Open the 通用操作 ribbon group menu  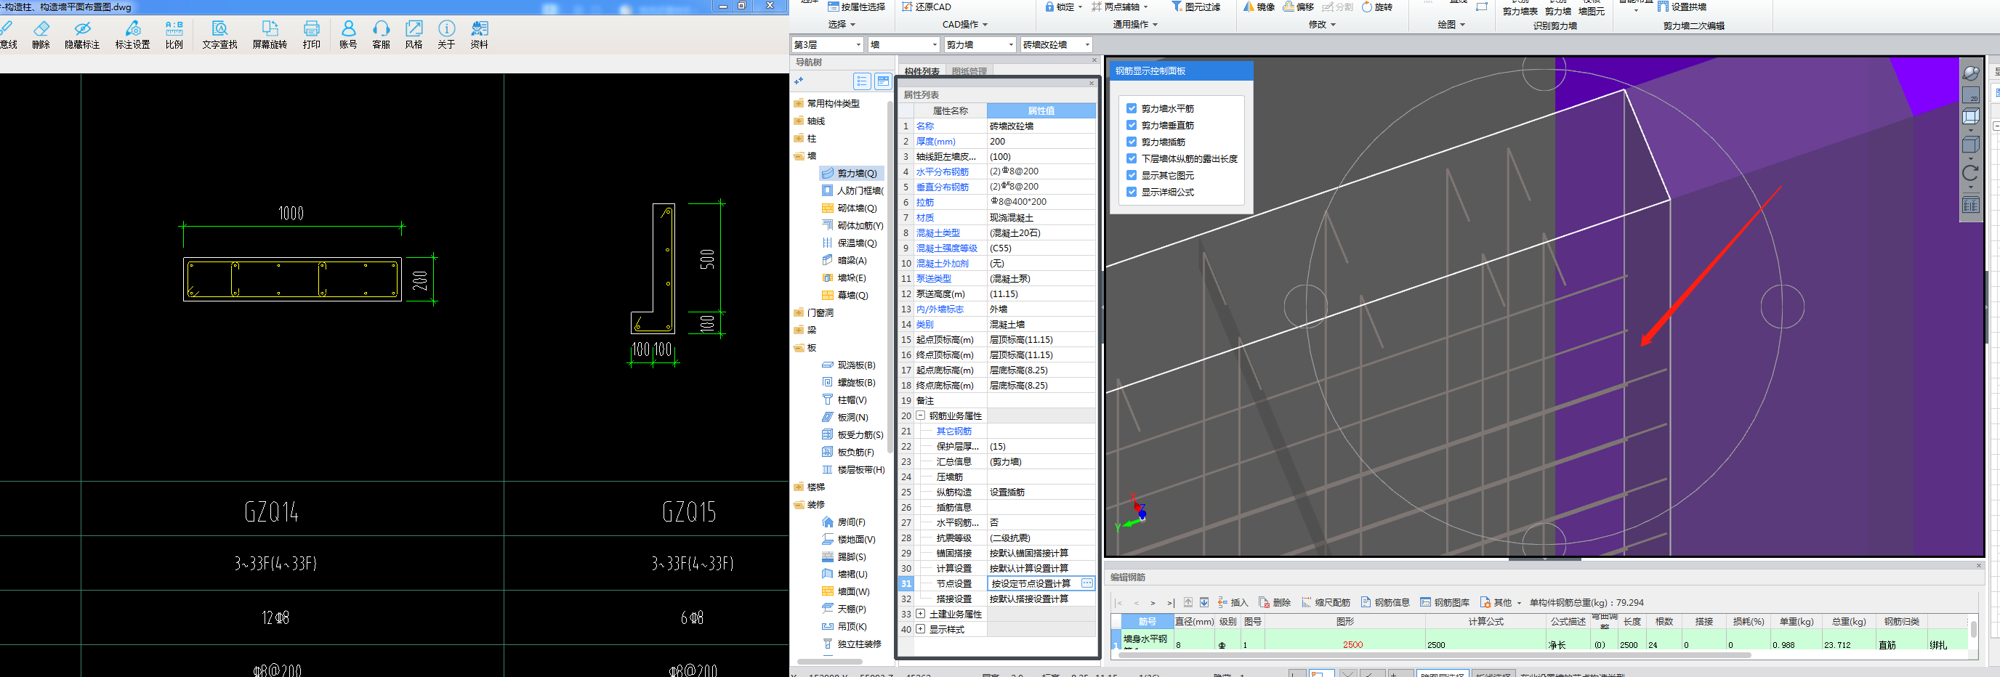1135,25
